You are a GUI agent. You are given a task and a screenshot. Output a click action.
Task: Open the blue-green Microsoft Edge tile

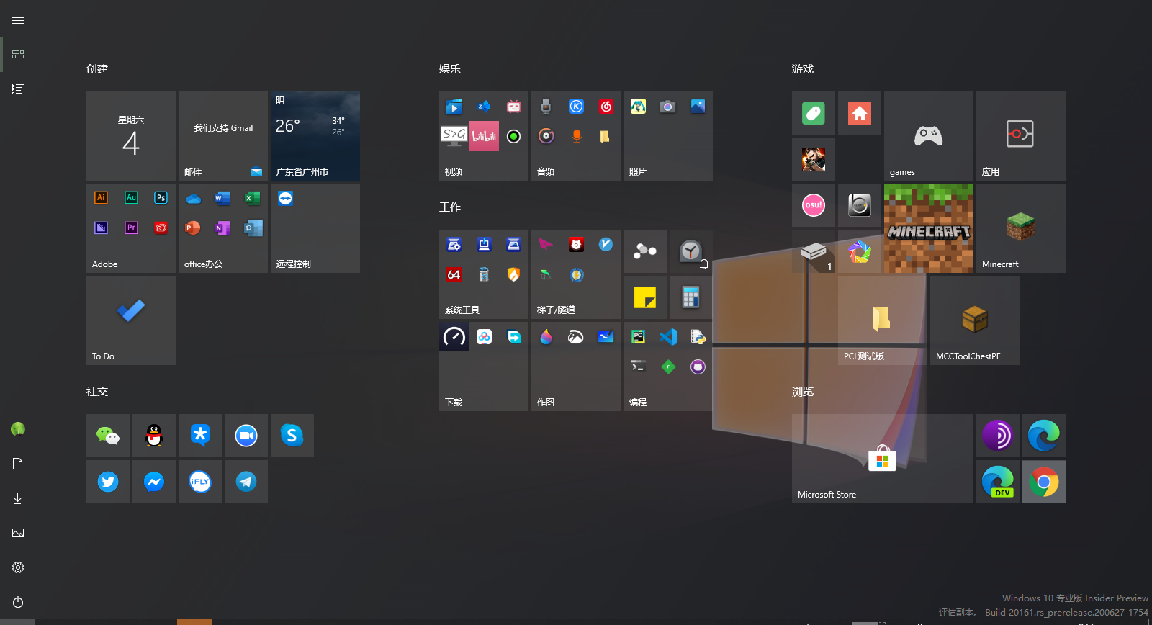point(1044,436)
